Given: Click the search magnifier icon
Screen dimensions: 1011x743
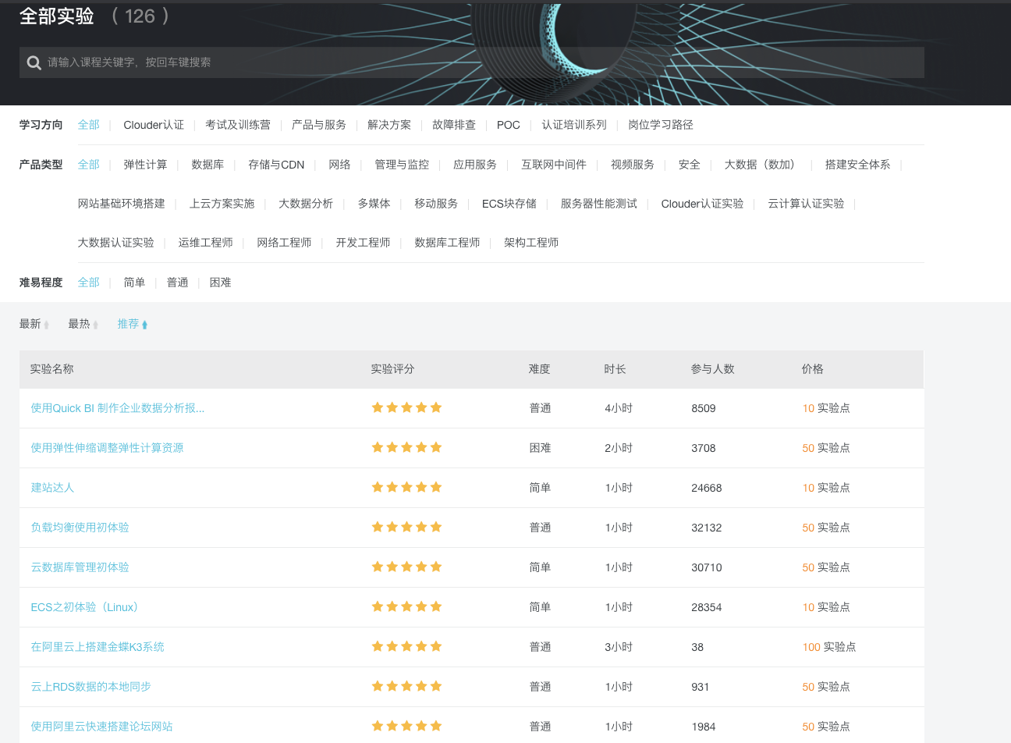Looking at the screenshot, I should [x=32, y=62].
